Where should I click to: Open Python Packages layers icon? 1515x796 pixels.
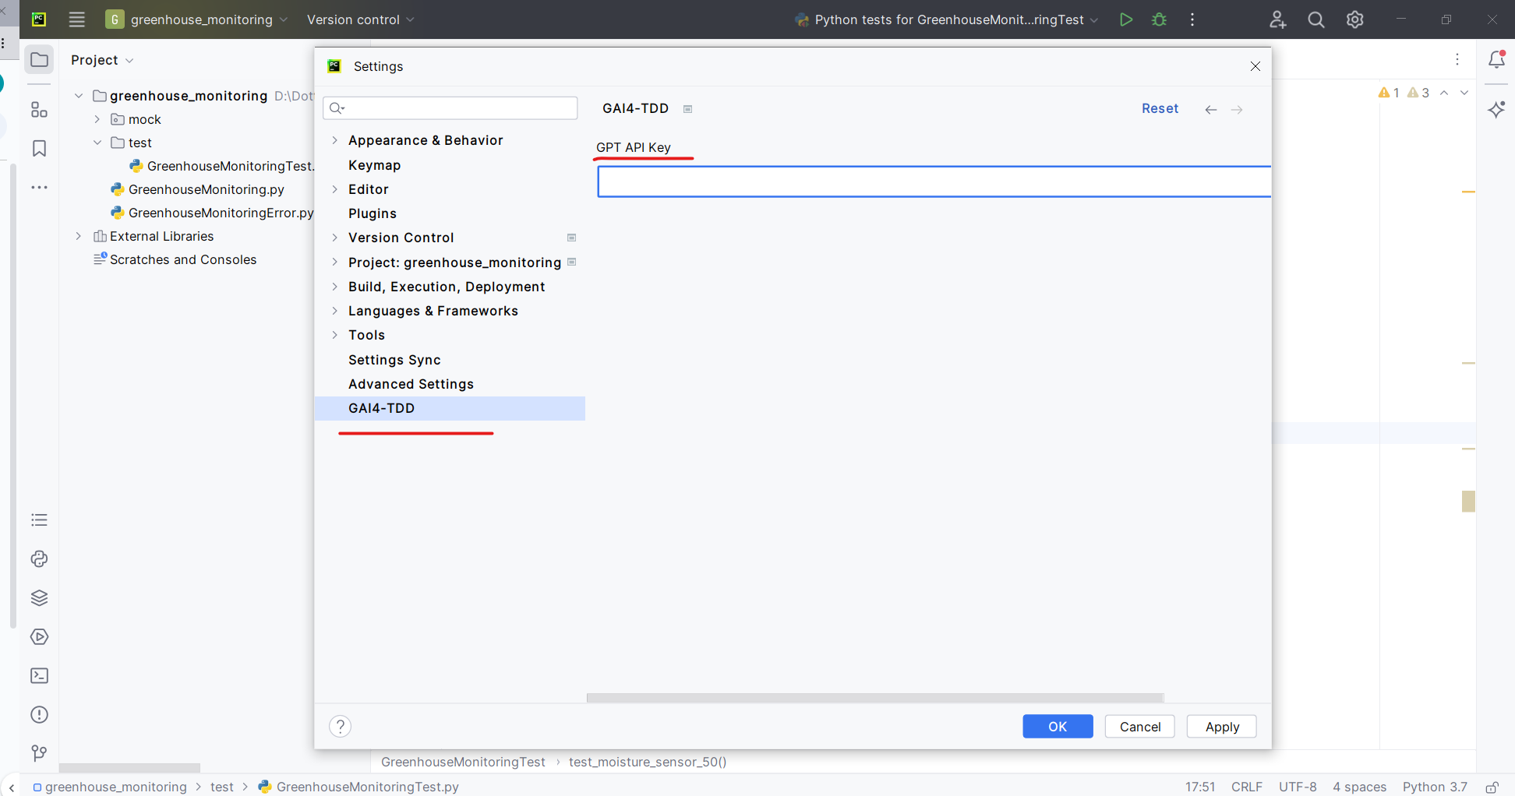pos(39,597)
